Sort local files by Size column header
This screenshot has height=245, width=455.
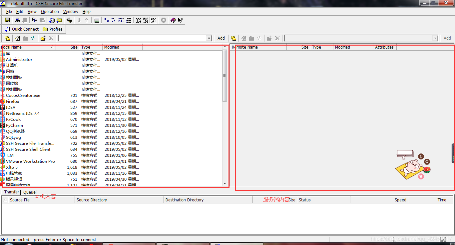tap(68, 47)
